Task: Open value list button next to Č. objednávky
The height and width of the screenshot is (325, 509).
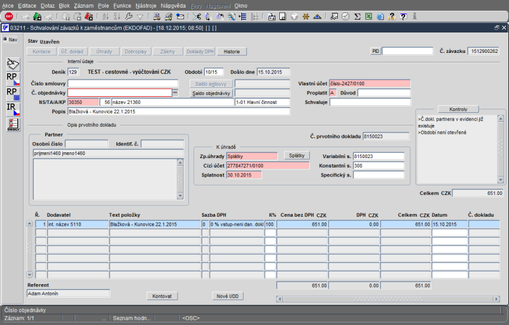Action: (x=176, y=93)
